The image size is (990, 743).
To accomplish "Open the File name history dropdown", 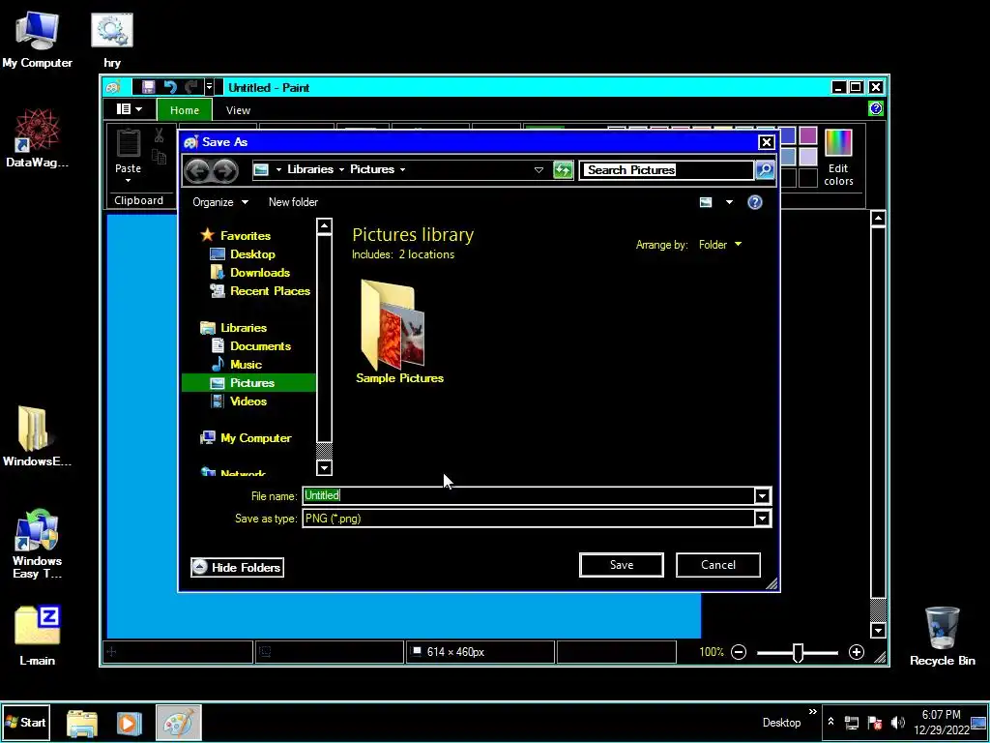I will pos(762,496).
